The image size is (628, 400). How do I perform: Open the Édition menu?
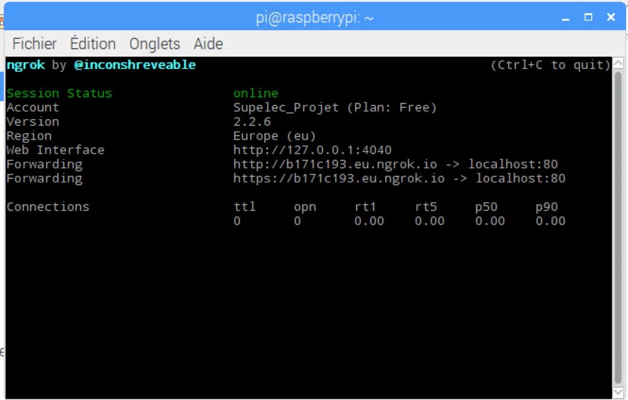(93, 44)
